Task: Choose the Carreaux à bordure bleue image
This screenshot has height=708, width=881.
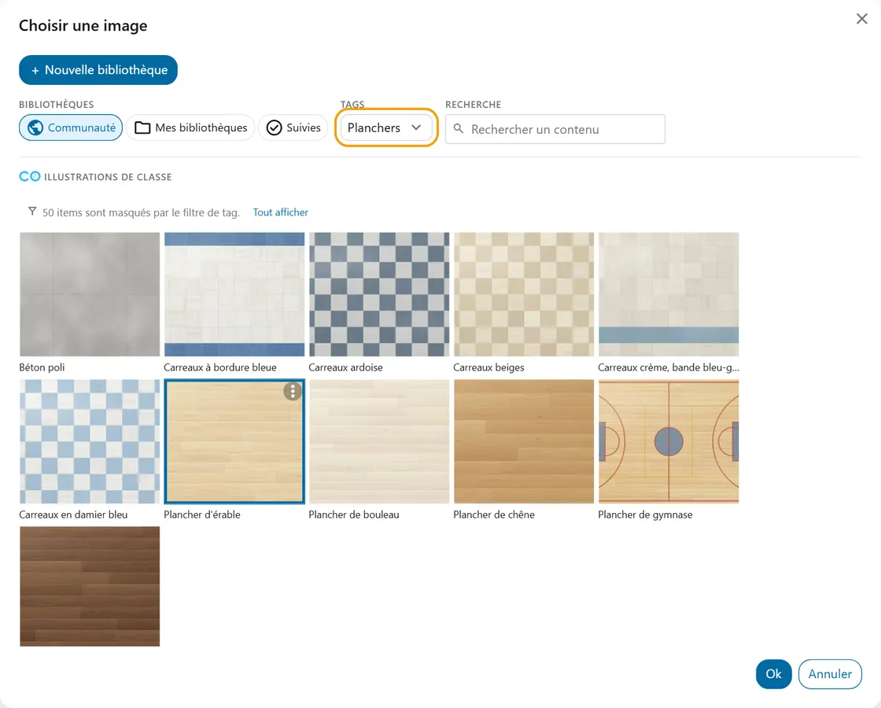Action: tap(234, 294)
